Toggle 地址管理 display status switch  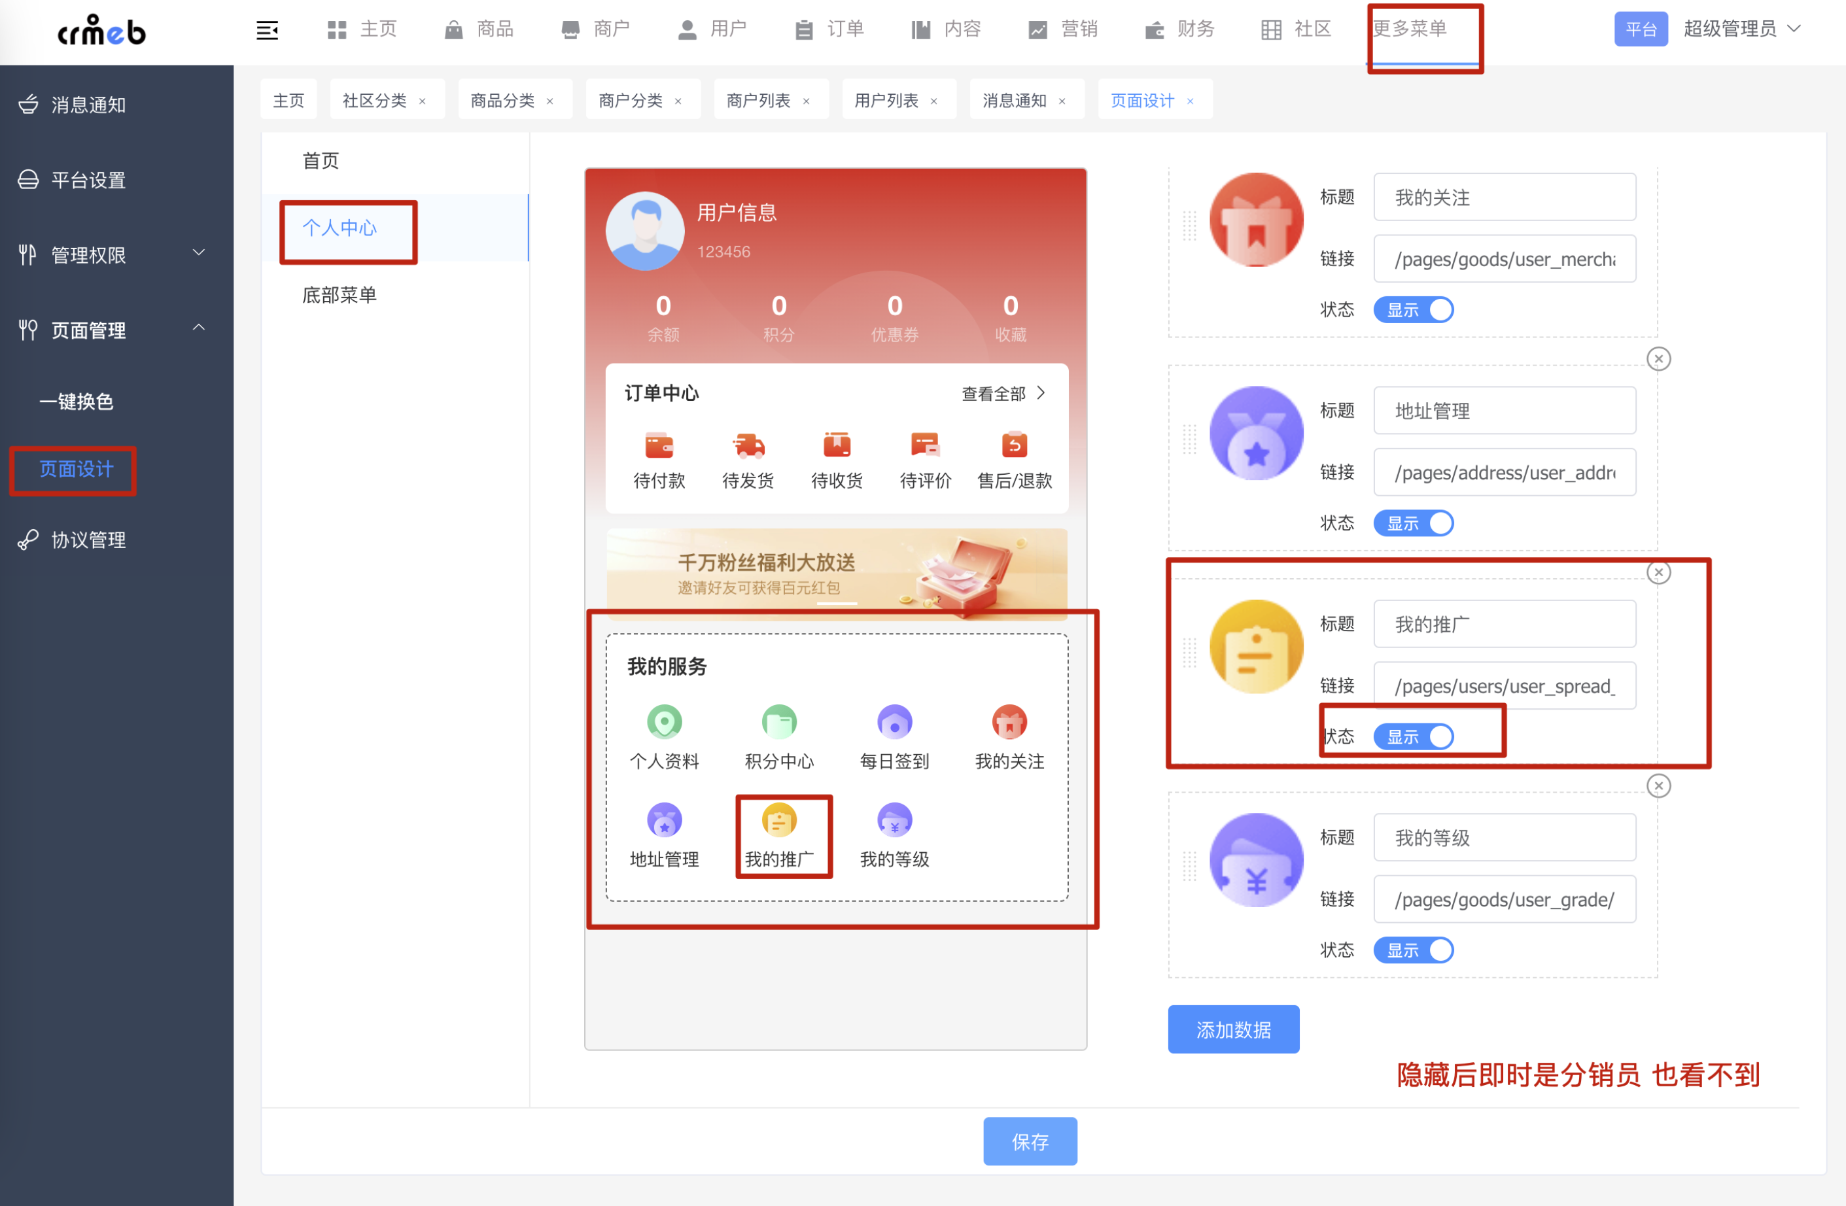1413,523
